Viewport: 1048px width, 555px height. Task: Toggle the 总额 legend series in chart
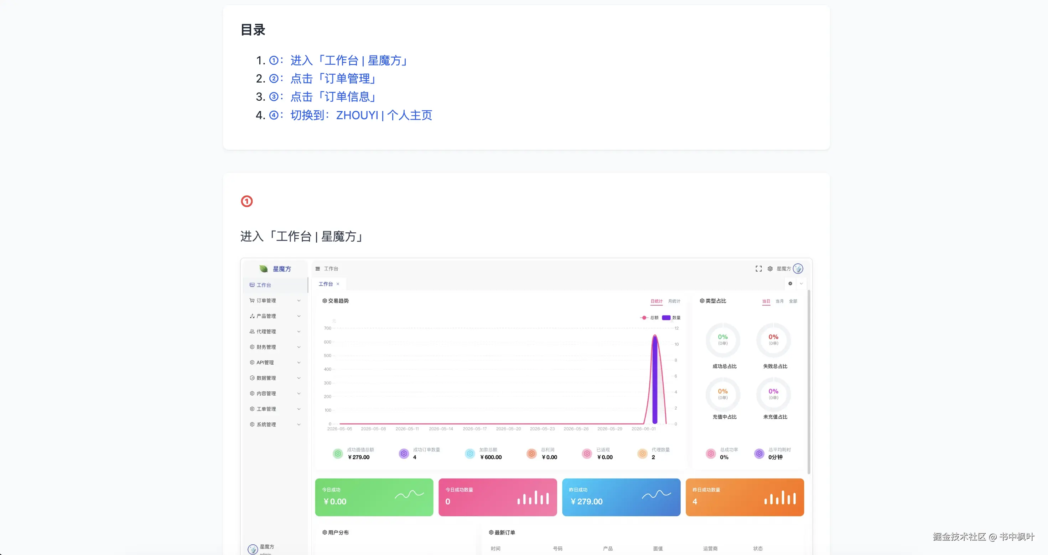pyautogui.click(x=649, y=318)
